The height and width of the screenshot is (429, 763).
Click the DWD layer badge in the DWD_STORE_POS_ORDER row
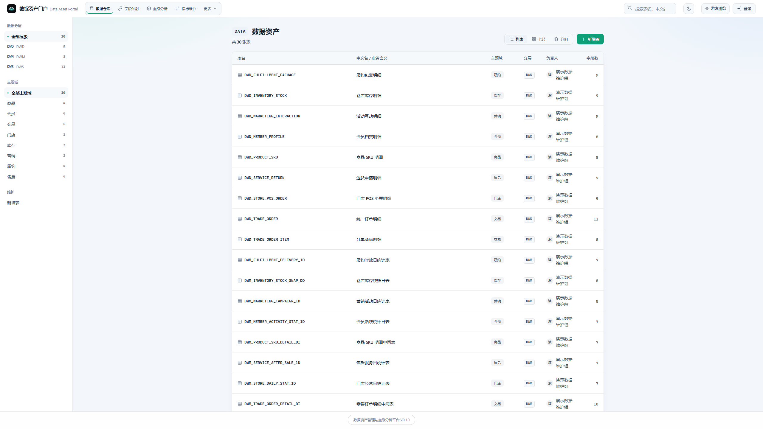coord(529,198)
